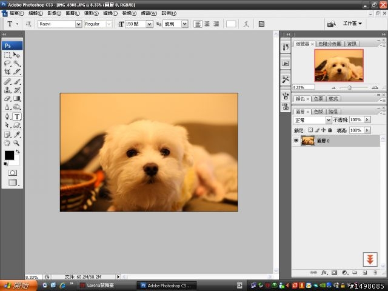
Task: Open Tool Presets dock icon
Action: tap(286, 79)
